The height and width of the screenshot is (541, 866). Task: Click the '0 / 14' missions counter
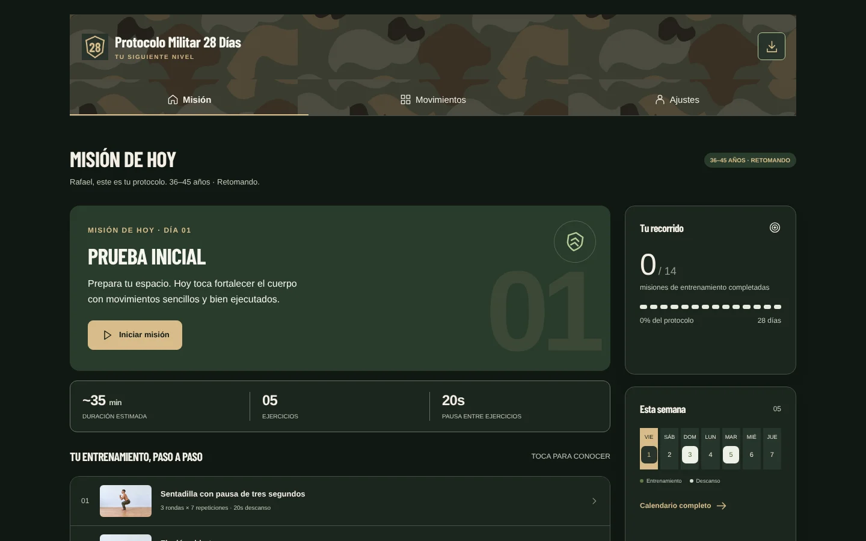click(x=658, y=265)
